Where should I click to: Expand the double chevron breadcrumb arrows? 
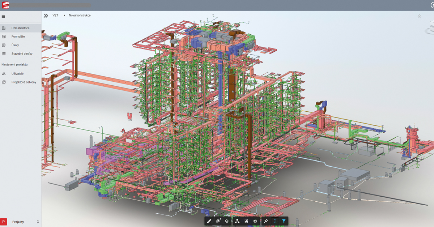pyautogui.click(x=46, y=16)
